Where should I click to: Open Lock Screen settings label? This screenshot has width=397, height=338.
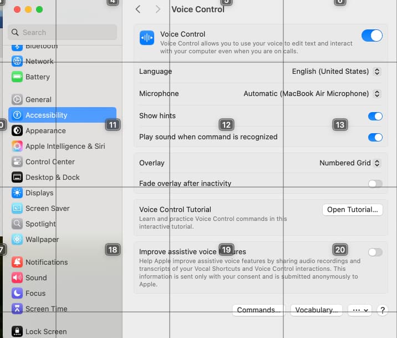pyautogui.click(x=46, y=331)
